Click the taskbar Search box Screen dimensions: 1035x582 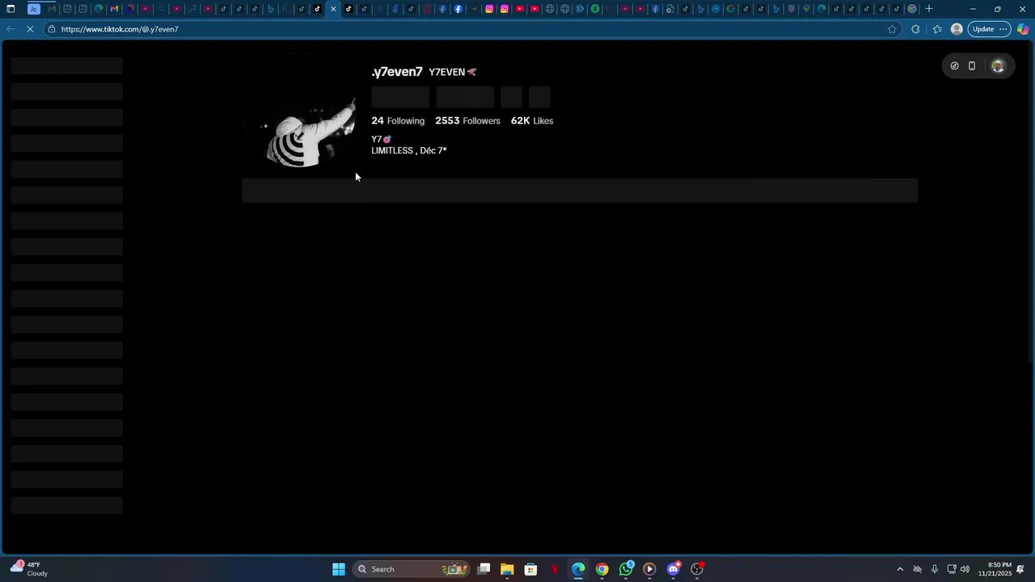click(x=412, y=569)
